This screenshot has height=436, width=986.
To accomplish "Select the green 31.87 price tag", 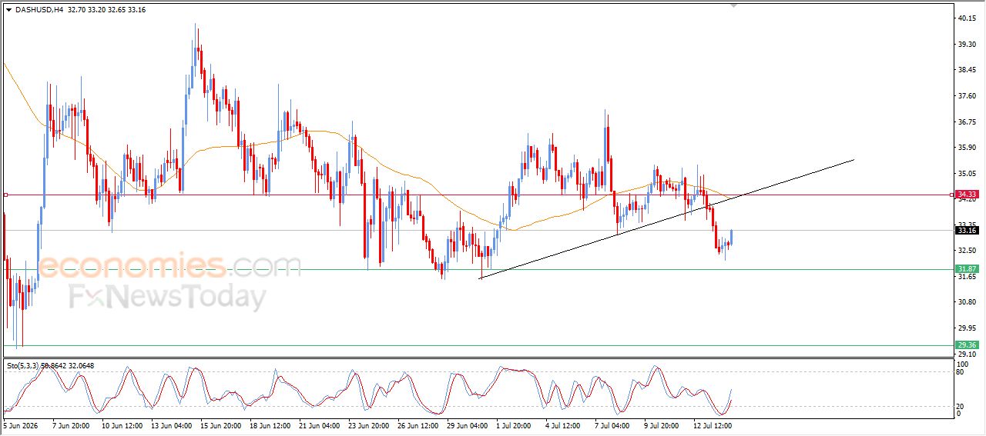I will [x=967, y=269].
